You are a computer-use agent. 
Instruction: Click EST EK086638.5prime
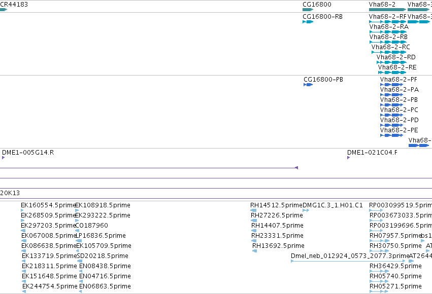pos(23,251)
